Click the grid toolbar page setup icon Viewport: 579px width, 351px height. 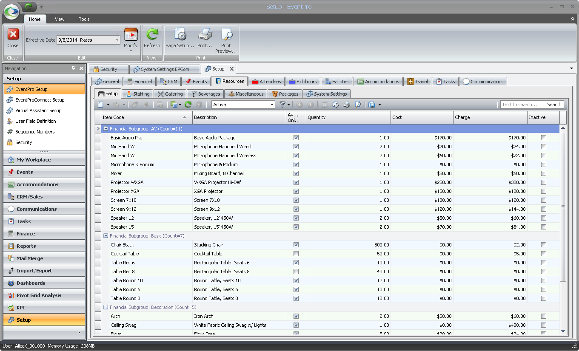pos(335,105)
